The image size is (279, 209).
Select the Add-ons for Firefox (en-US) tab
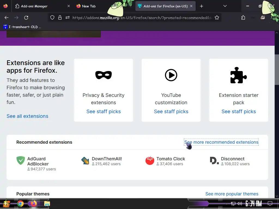click(165, 6)
